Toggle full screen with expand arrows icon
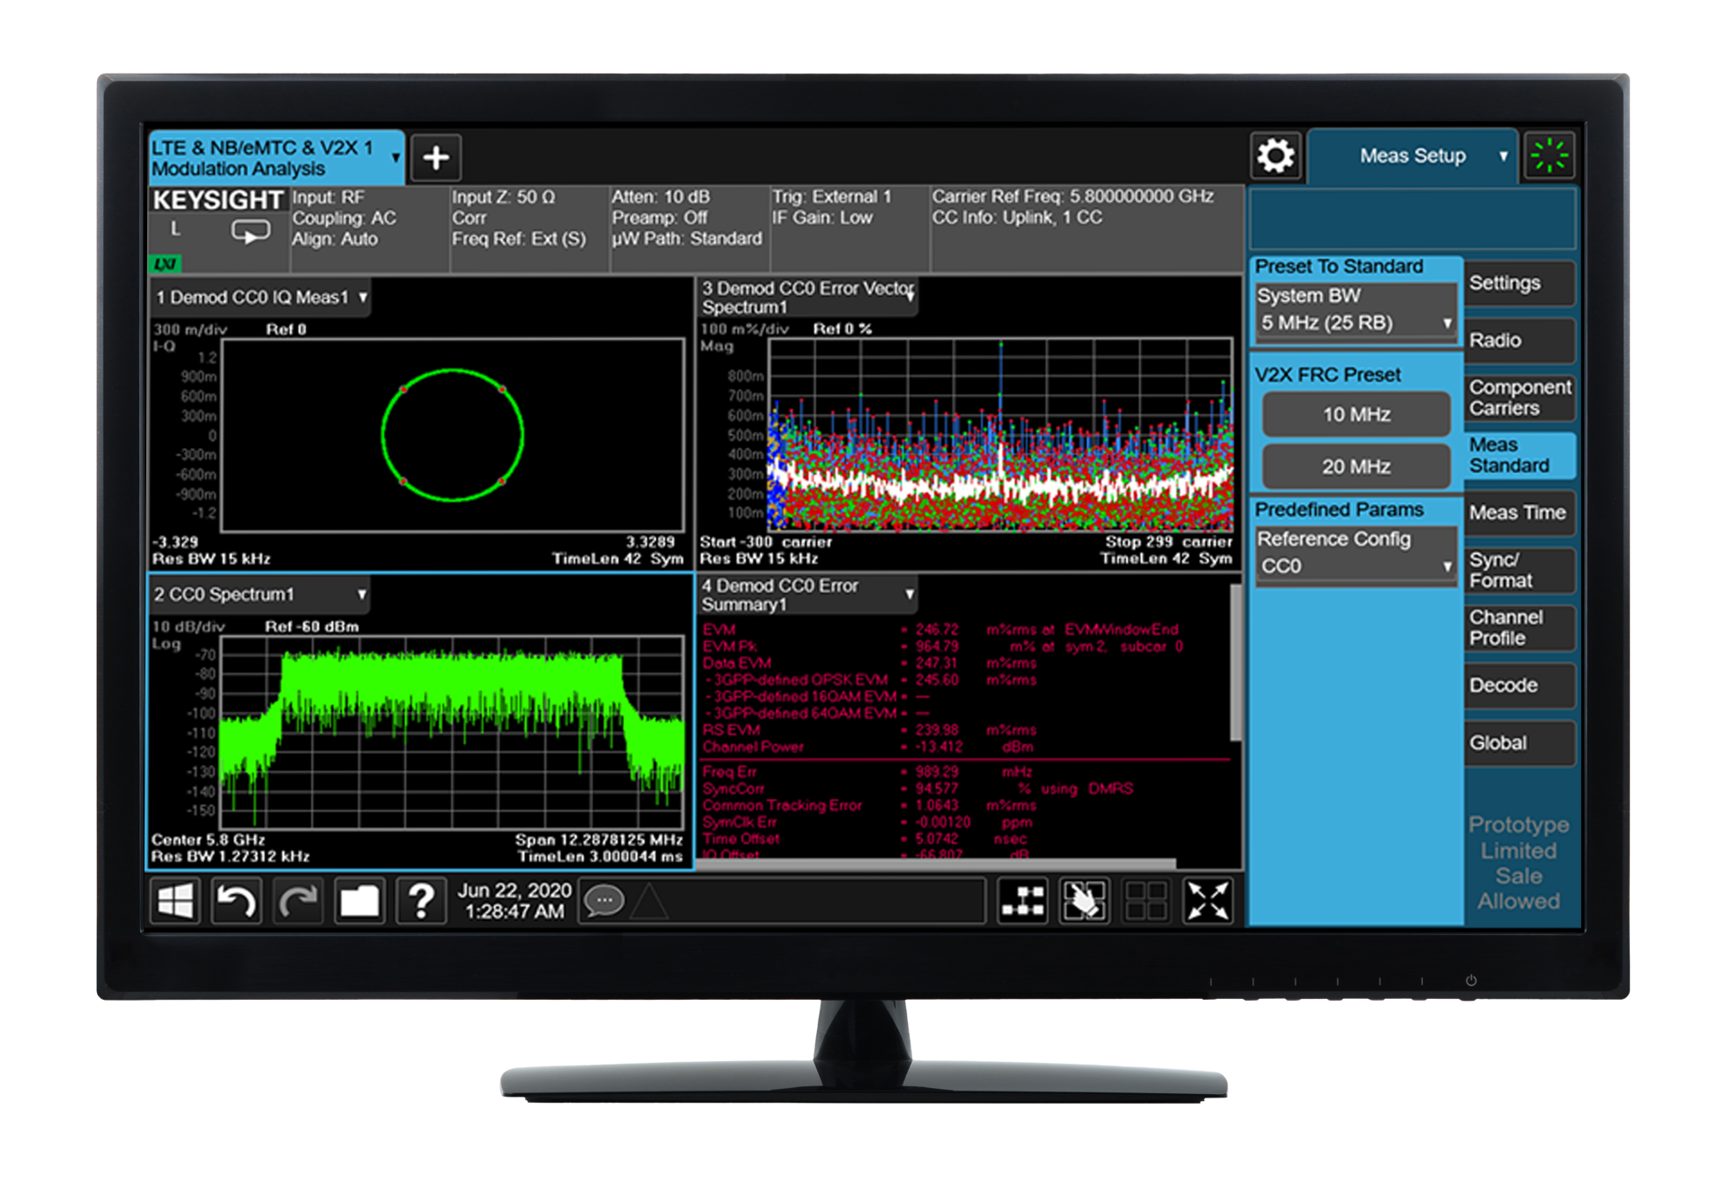The width and height of the screenshot is (1731, 1178). pyautogui.click(x=1207, y=902)
